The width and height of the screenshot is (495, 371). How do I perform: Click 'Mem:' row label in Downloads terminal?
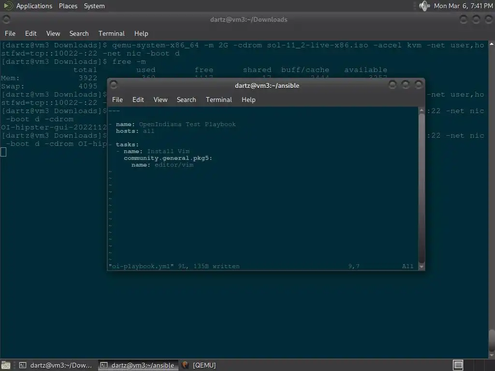click(10, 78)
